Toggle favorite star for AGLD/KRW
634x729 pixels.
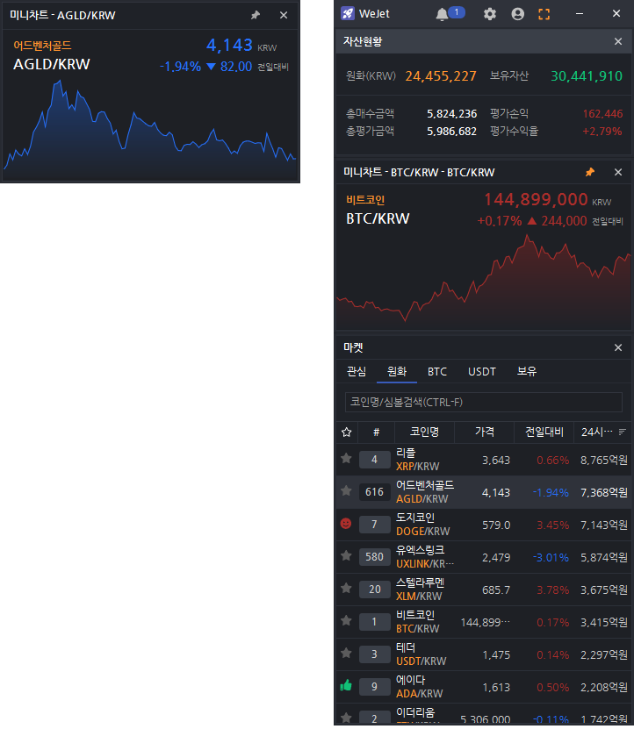[346, 491]
